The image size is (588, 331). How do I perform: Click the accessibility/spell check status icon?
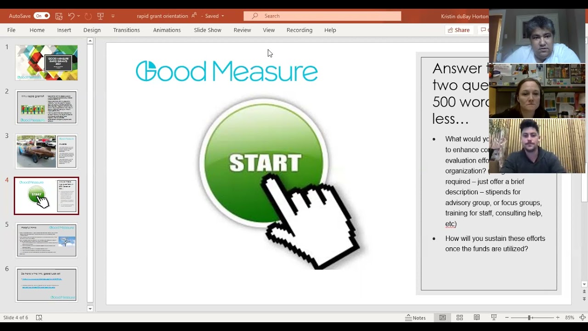pyautogui.click(x=39, y=318)
